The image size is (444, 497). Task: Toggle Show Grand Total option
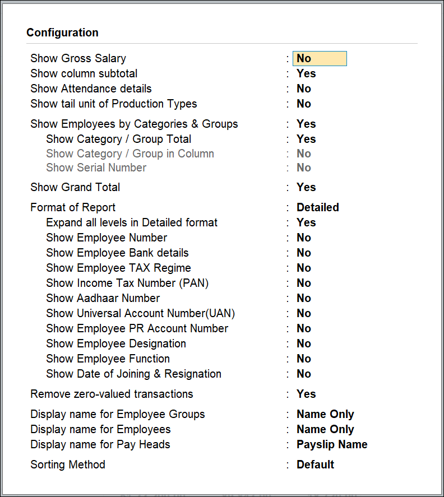click(x=306, y=187)
